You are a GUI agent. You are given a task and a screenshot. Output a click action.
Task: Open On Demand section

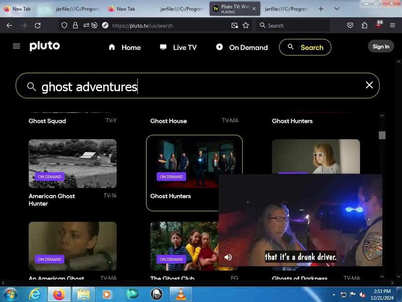coord(242,47)
